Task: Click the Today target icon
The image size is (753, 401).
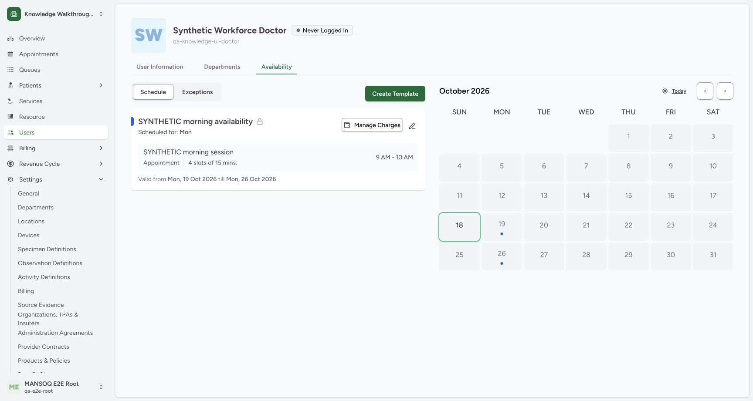Action: tap(665, 91)
